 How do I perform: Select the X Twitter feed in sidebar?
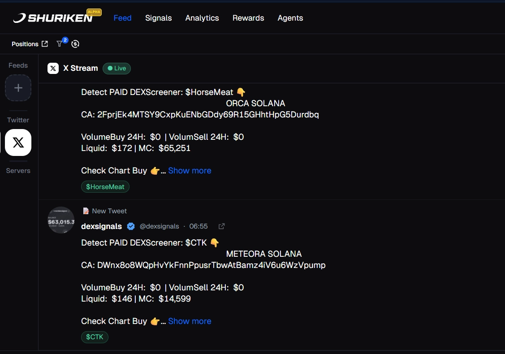pos(18,142)
